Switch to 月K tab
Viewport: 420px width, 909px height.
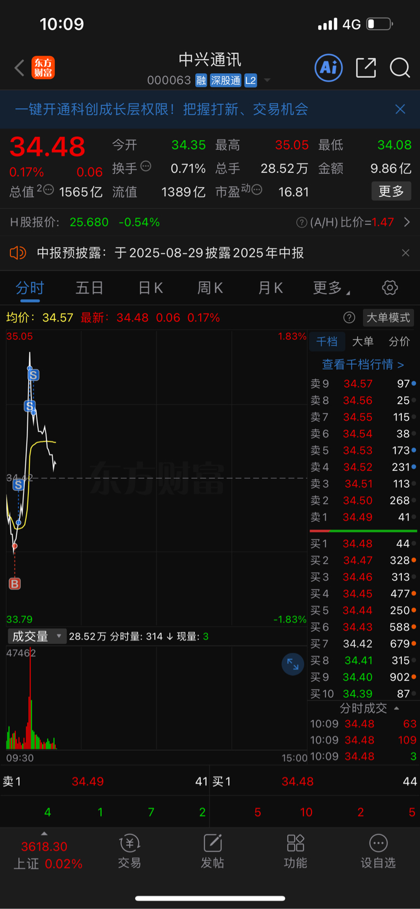point(270,288)
